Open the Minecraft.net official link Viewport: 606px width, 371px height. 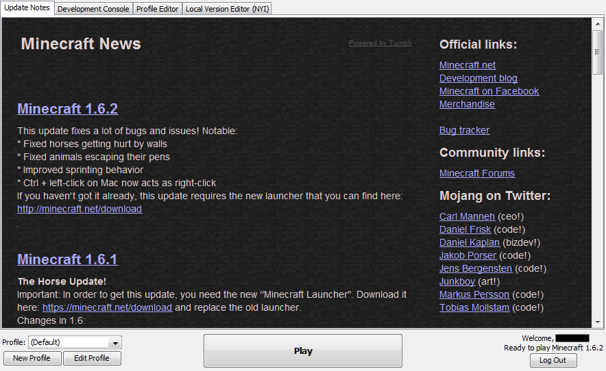[468, 65]
